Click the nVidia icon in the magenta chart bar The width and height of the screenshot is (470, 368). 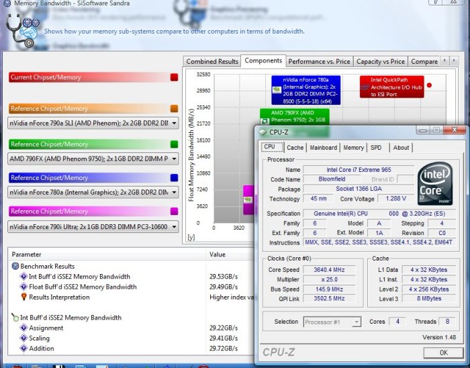[248, 199]
